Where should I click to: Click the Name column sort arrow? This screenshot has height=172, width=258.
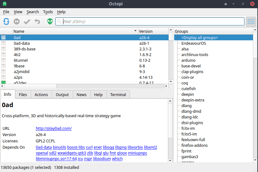coord(135,31)
